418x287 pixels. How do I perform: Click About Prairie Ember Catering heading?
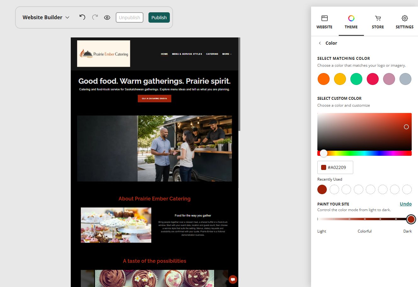154,199
